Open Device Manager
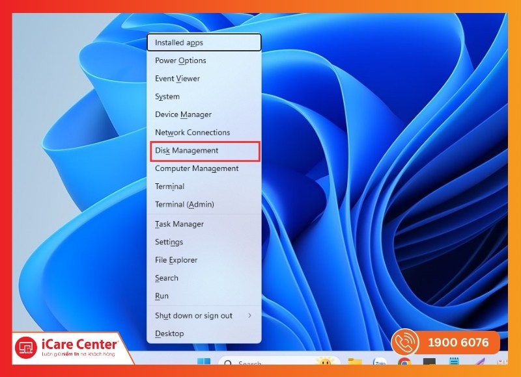 pos(184,114)
